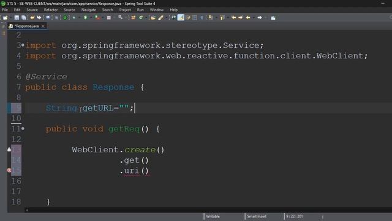The height and width of the screenshot is (221, 392).
Task: Click the Open Type folder icon
Action: point(153,18)
